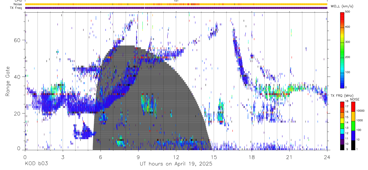This screenshot has width=368, height=170.
Task: Click the noise level color bar
Action: click(353, 126)
